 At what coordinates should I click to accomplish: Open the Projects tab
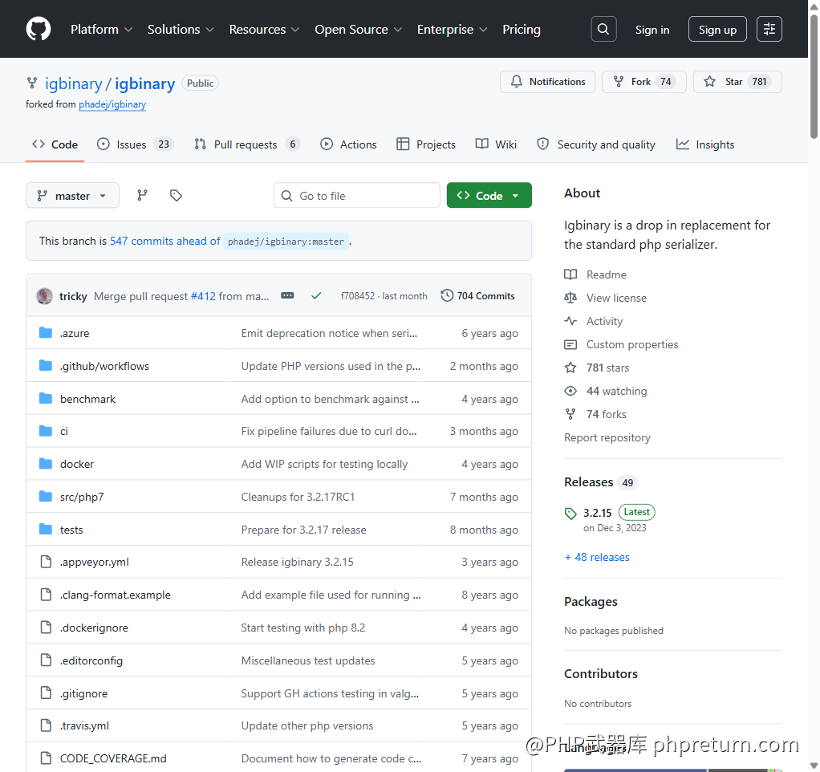(x=426, y=144)
